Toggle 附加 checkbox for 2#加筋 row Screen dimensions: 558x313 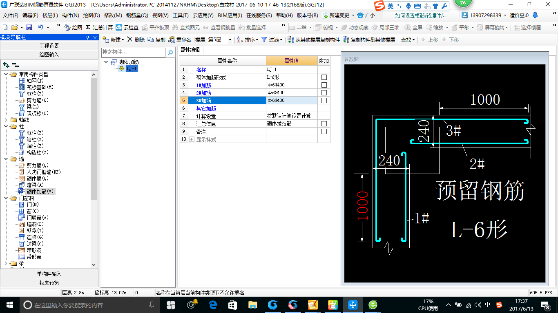click(324, 93)
